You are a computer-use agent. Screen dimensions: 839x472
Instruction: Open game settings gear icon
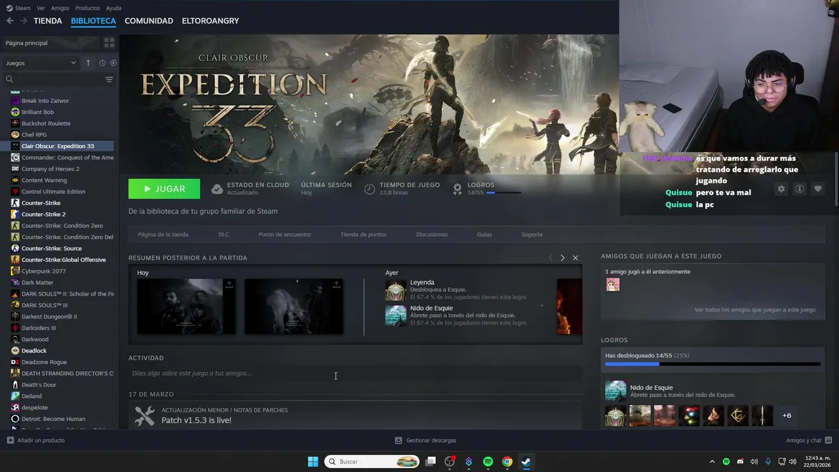(x=781, y=189)
